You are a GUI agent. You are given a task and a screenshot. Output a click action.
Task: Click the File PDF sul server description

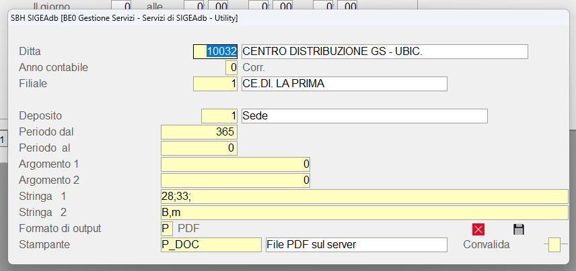pyautogui.click(x=356, y=245)
